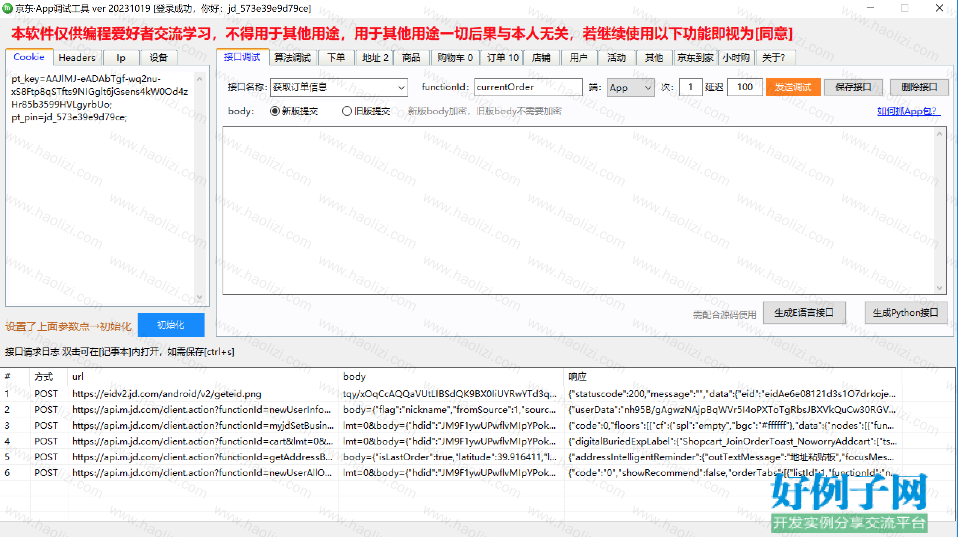Click the 初始化 button
Image resolution: width=958 pixels, height=537 pixels.
[171, 325]
